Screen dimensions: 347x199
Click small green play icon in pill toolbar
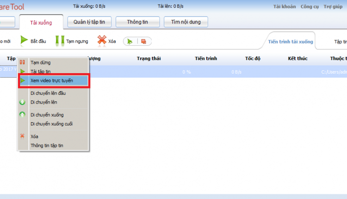(130, 41)
